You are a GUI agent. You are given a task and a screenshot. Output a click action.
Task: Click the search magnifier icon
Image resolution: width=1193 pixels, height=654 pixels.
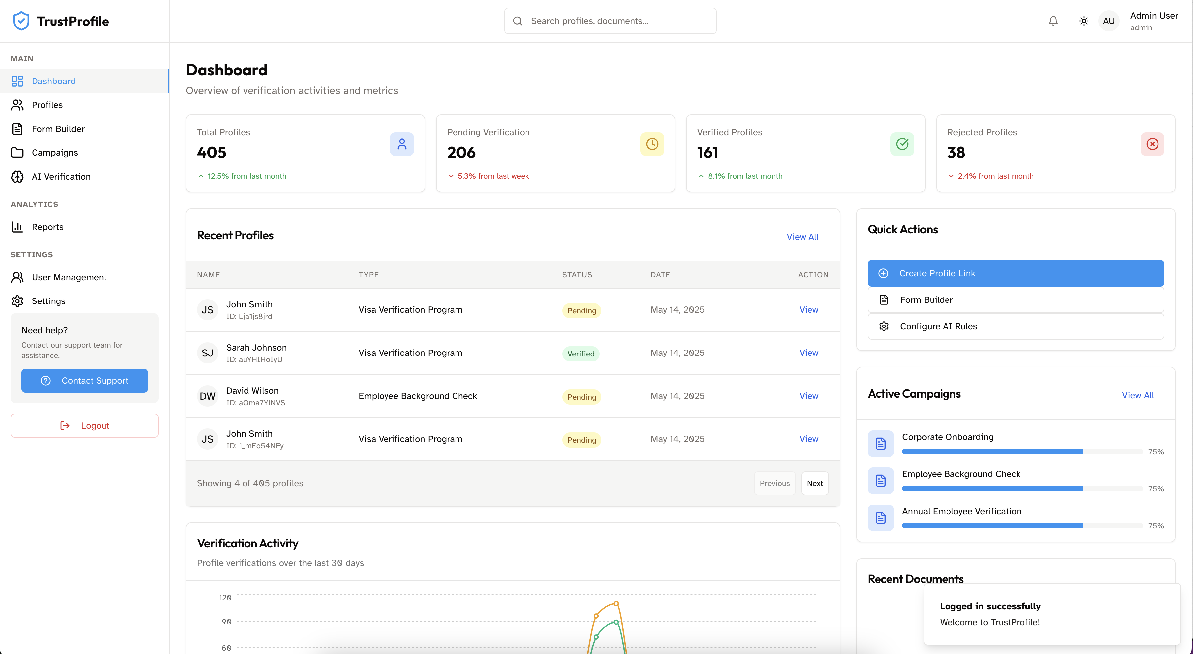click(518, 21)
